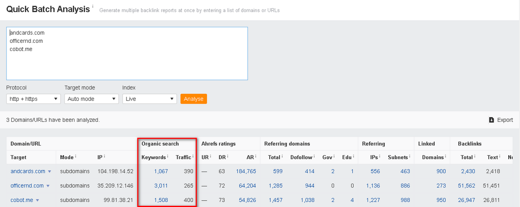Show info tooltip for Edu column

pos(354,156)
